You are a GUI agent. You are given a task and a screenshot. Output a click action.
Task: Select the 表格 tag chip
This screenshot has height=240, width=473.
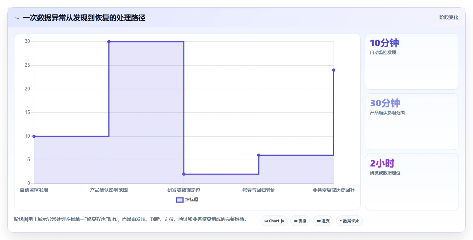click(x=300, y=221)
